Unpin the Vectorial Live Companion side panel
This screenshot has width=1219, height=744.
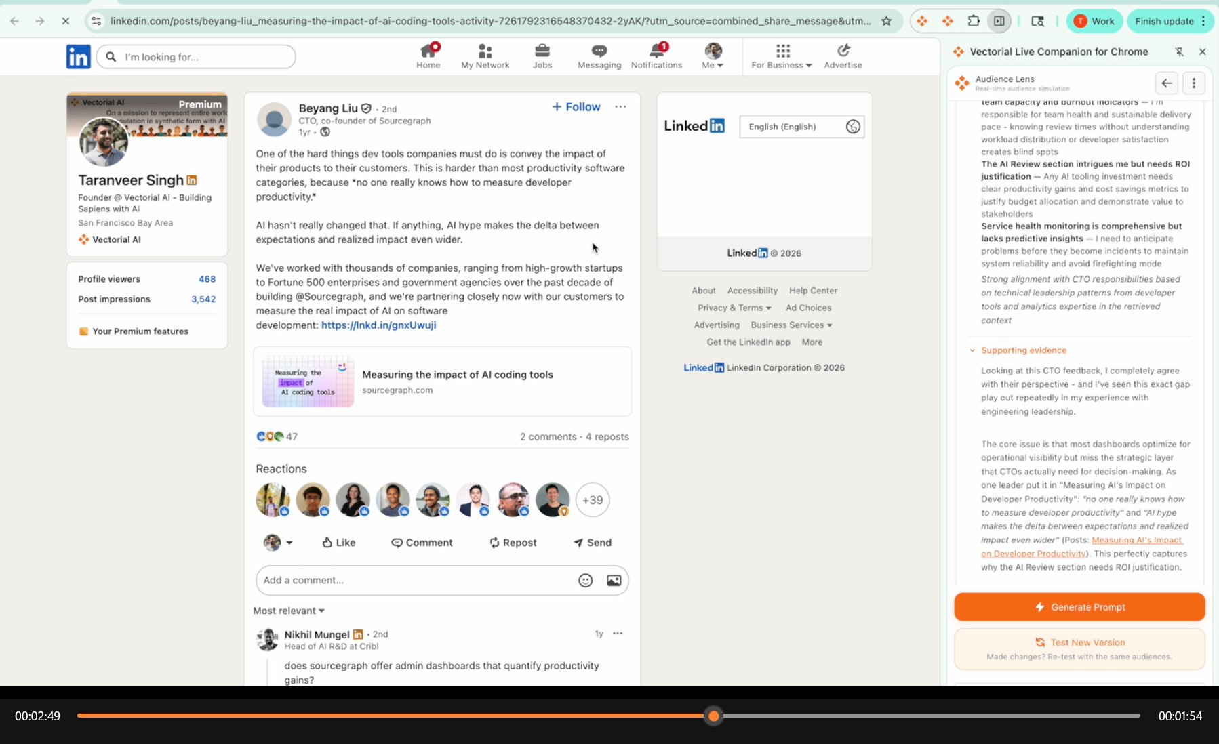pyautogui.click(x=1180, y=51)
